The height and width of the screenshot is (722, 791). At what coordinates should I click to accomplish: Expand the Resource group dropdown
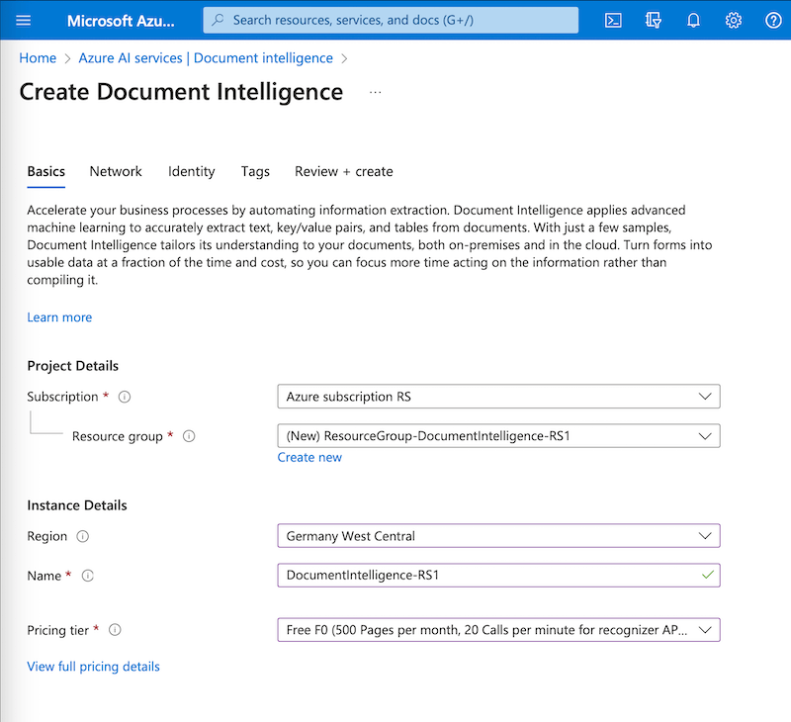pos(498,436)
